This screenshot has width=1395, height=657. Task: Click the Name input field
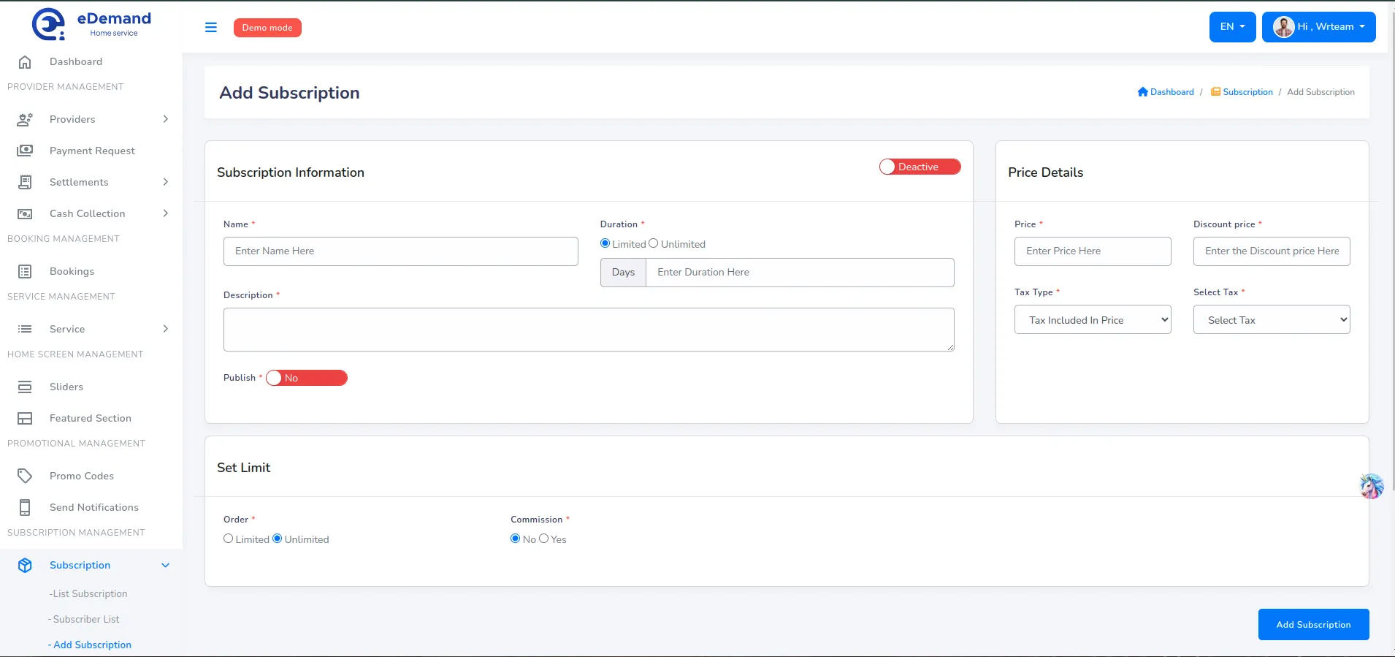click(x=400, y=251)
